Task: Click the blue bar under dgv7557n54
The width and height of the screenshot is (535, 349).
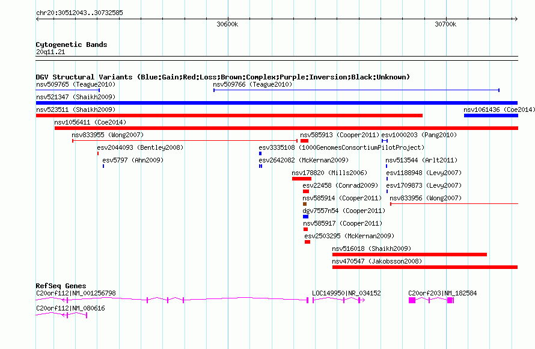Action: pos(306,217)
